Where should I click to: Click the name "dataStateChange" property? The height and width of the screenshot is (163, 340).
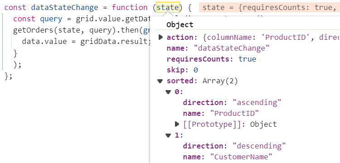(x=218, y=48)
